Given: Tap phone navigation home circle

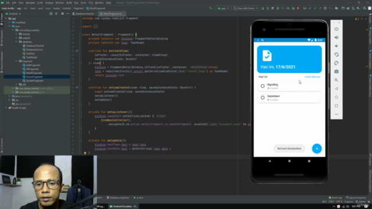Looking at the screenshot, I should click(x=289, y=161).
